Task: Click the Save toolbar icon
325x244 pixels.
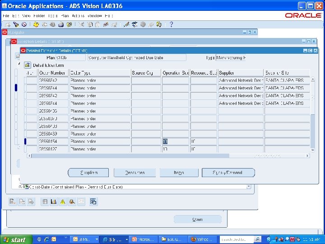Action: (36, 24)
